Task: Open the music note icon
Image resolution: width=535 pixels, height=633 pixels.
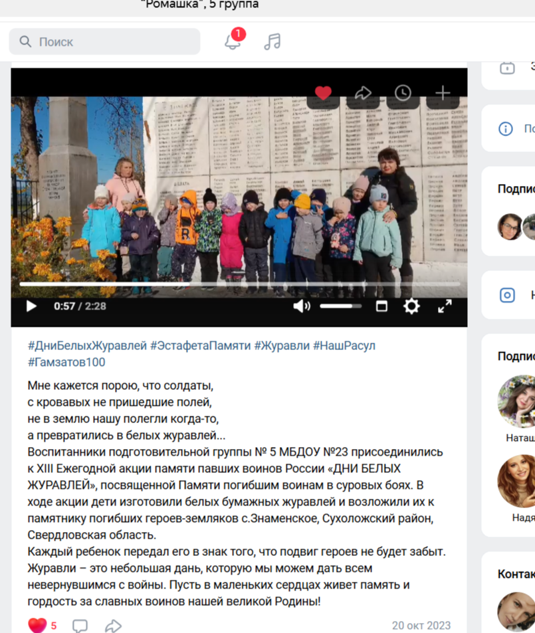Action: [272, 42]
